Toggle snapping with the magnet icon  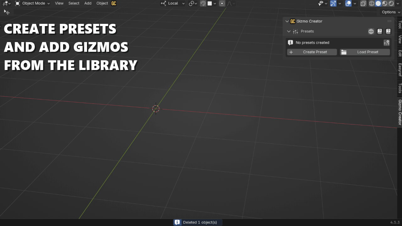point(203,3)
